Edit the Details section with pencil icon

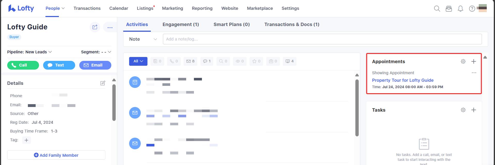click(x=103, y=83)
